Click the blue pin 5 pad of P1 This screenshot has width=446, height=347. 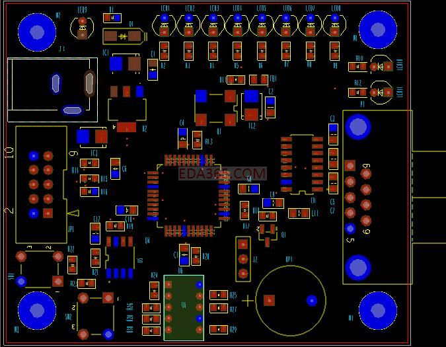coord(350,228)
